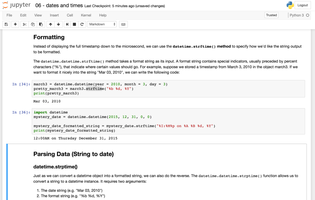Viewport: 315px width, 200px height.
Task: Click list item 'The format string'
Action: point(73,196)
